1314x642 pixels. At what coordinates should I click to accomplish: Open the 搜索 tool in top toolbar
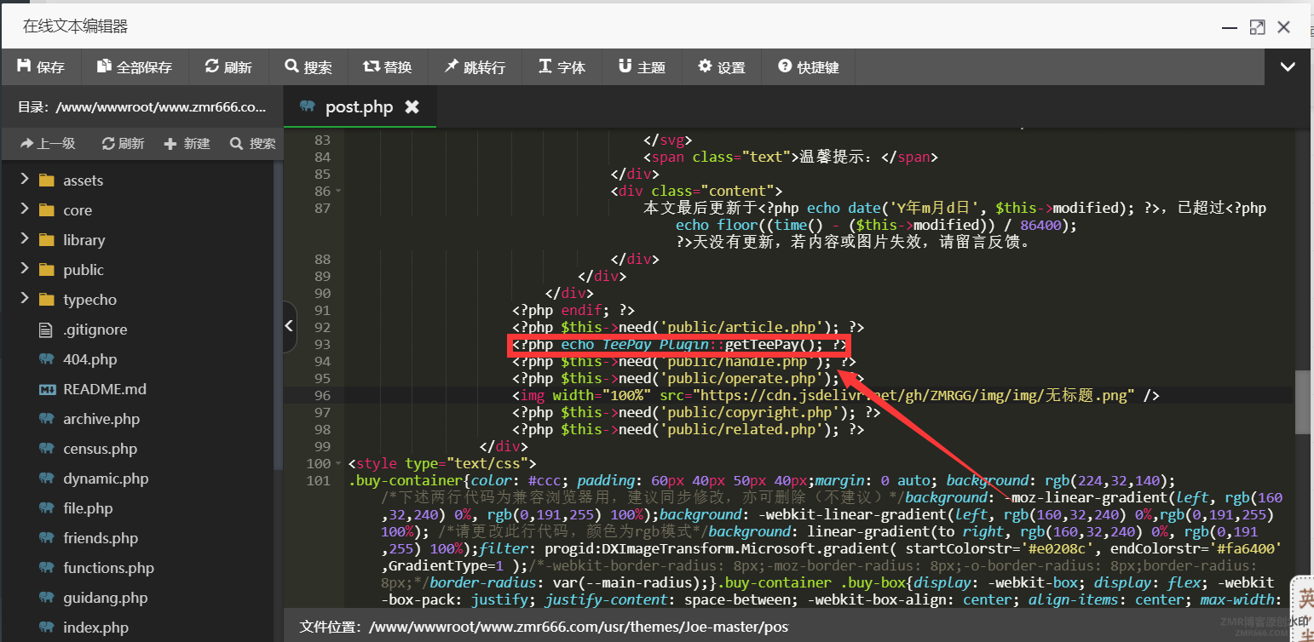(308, 67)
